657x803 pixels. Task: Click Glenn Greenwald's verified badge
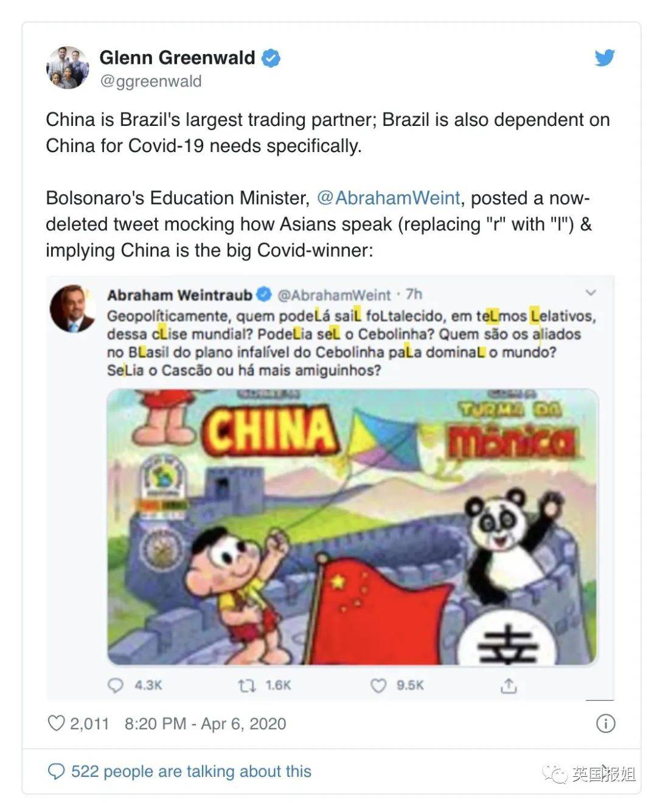271,58
